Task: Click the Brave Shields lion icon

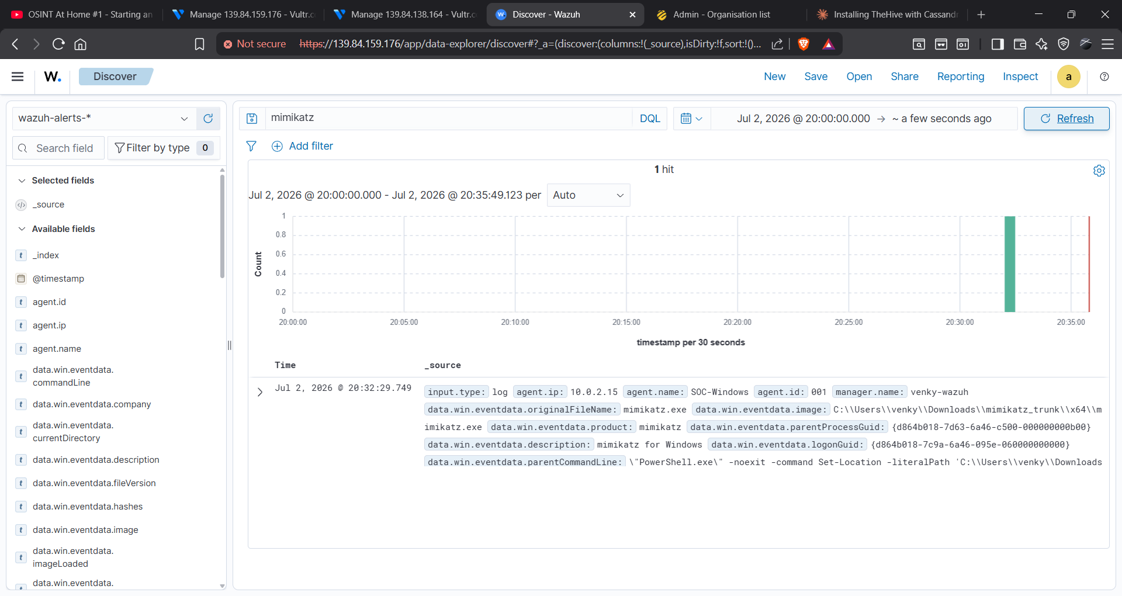Action: 804,44
